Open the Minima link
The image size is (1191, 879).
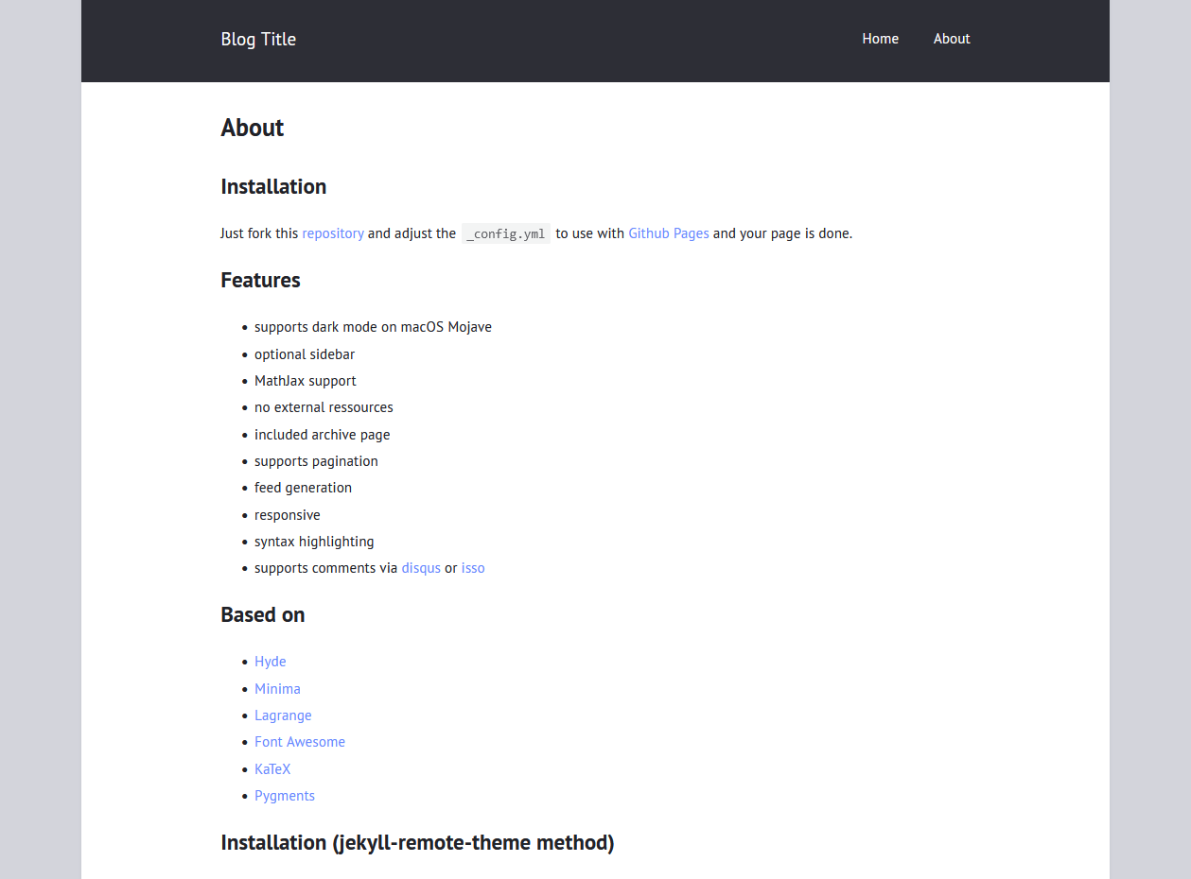pos(277,689)
